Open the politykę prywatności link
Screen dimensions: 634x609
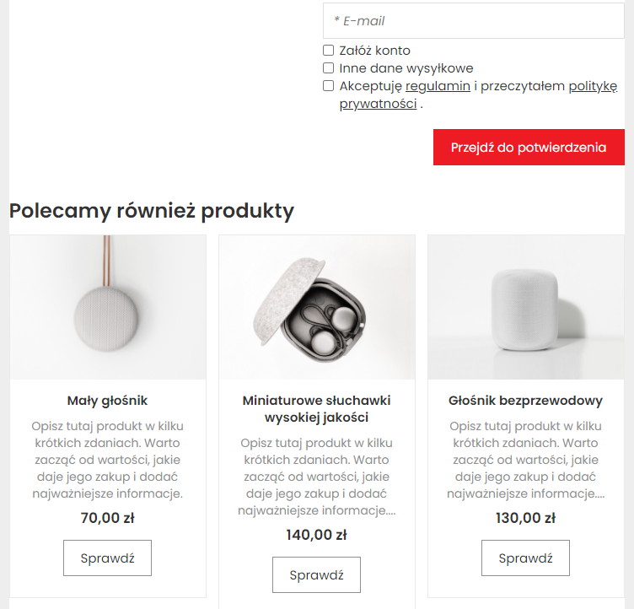(593, 86)
